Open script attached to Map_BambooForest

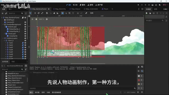pos(23,18)
